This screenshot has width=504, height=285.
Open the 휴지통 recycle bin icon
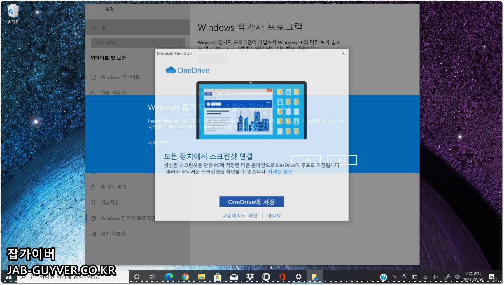point(13,14)
